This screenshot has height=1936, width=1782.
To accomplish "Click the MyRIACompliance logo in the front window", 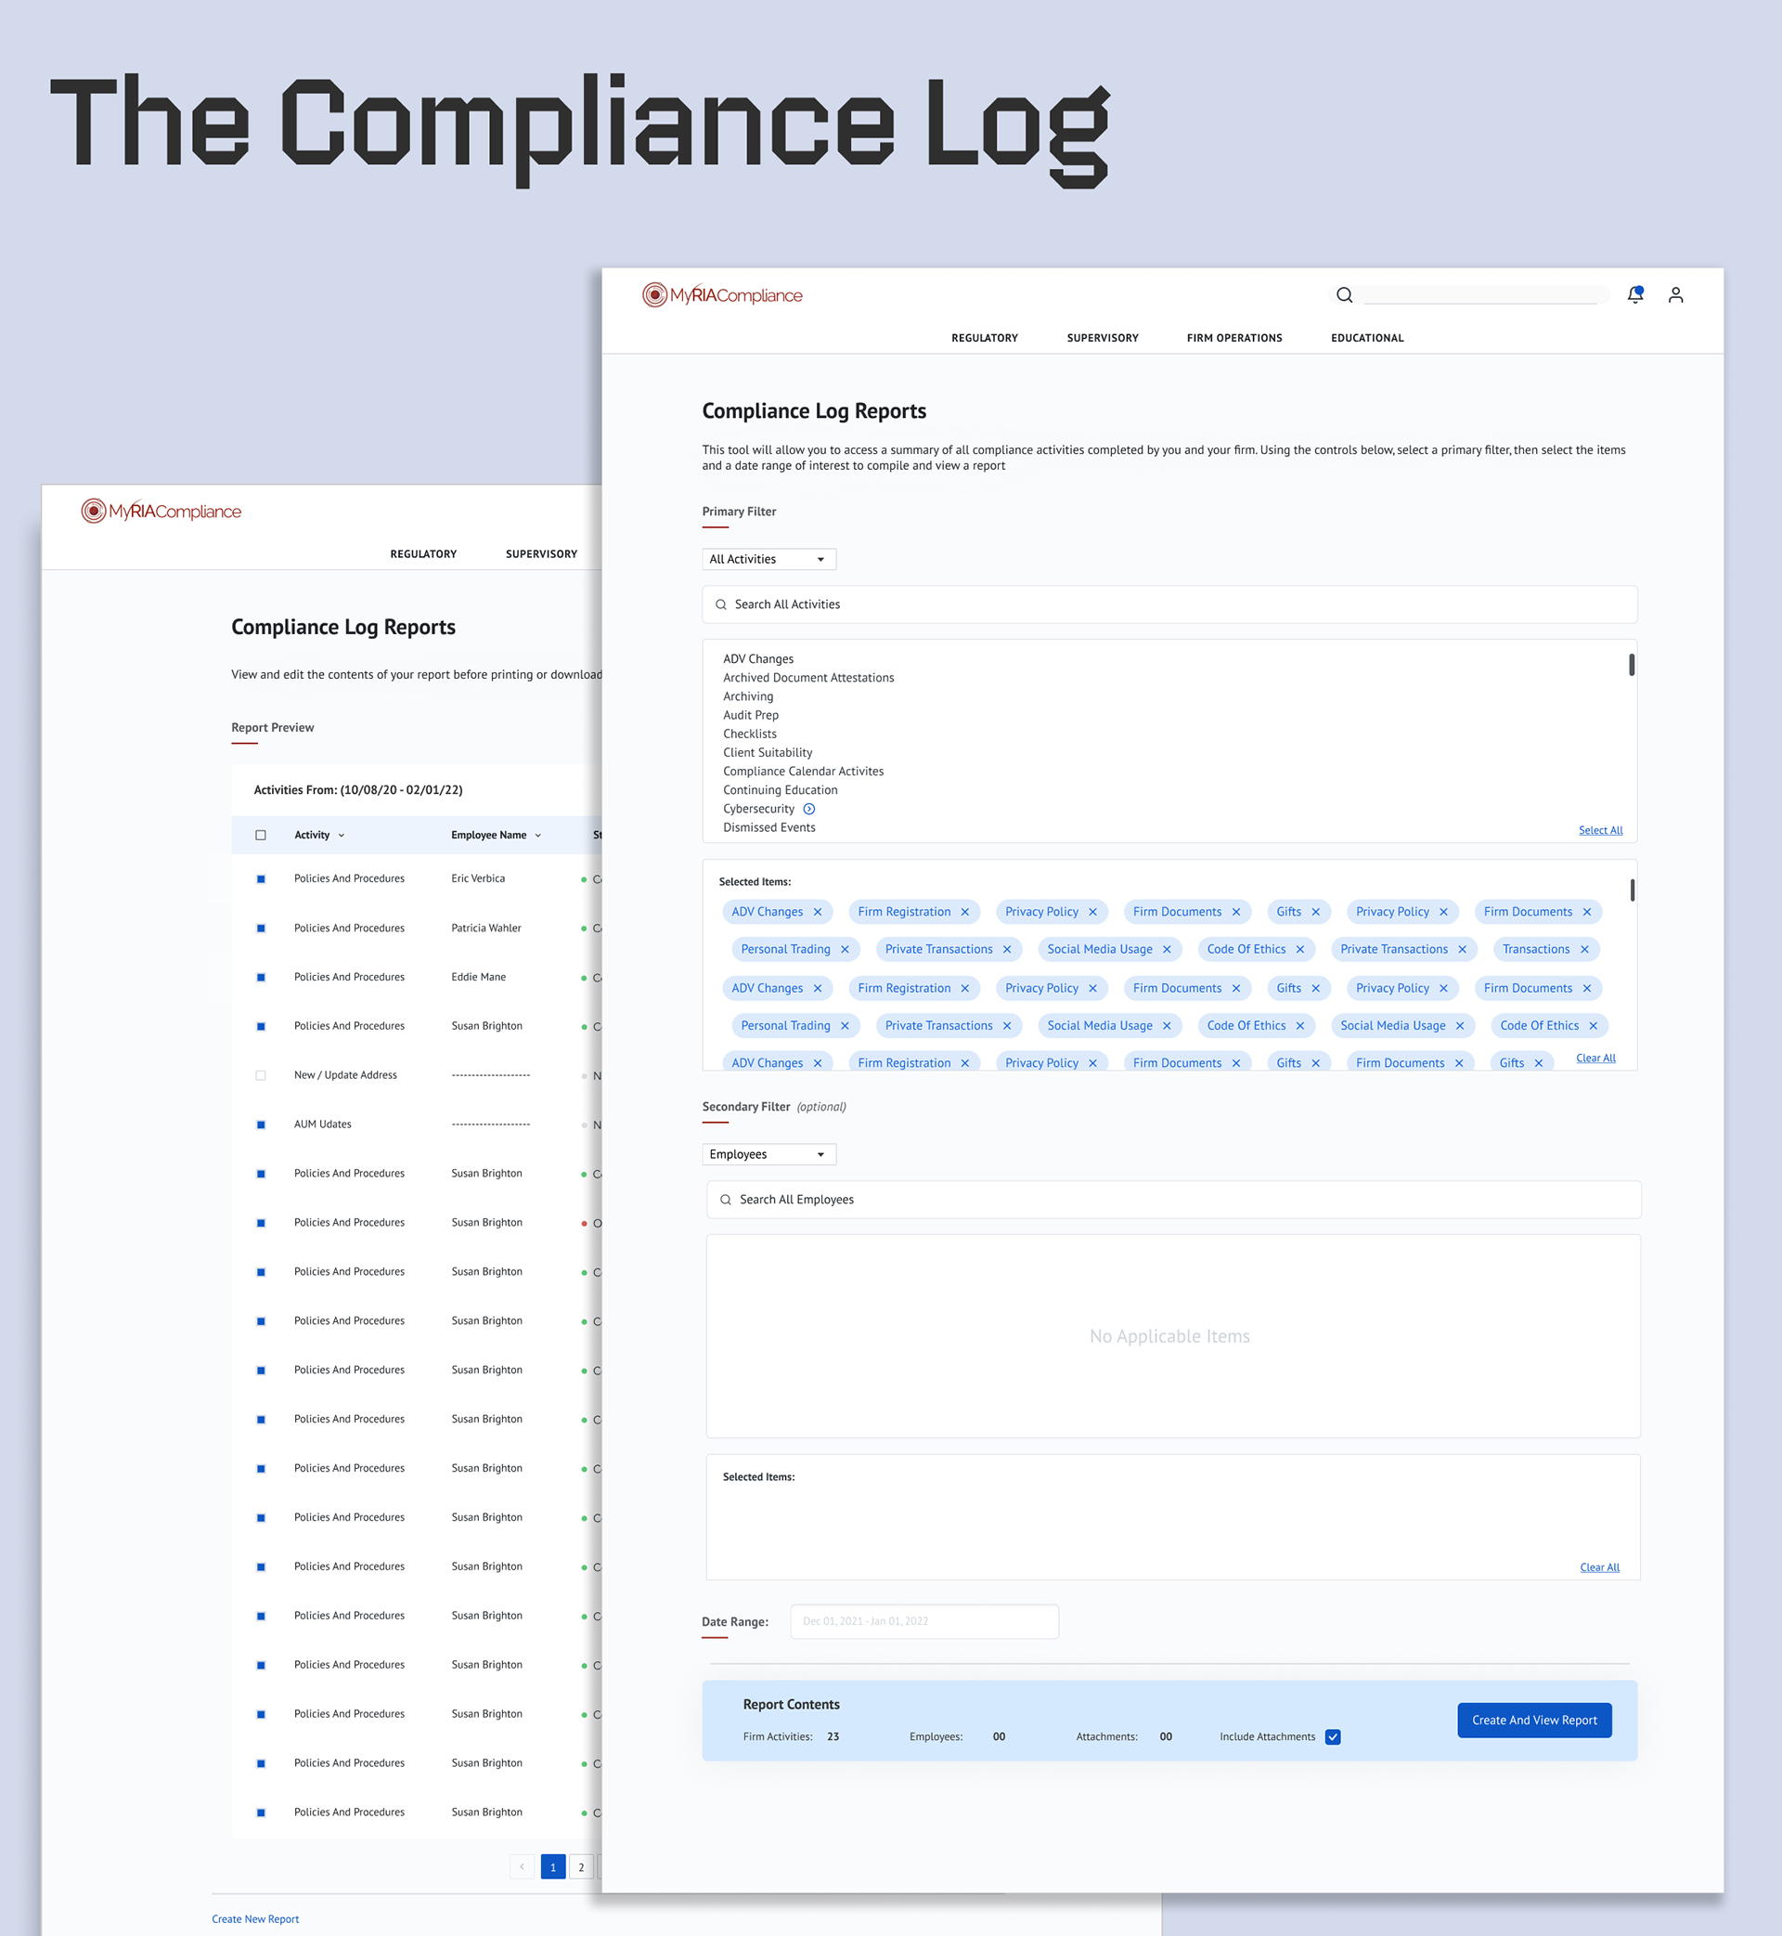I will (x=722, y=295).
